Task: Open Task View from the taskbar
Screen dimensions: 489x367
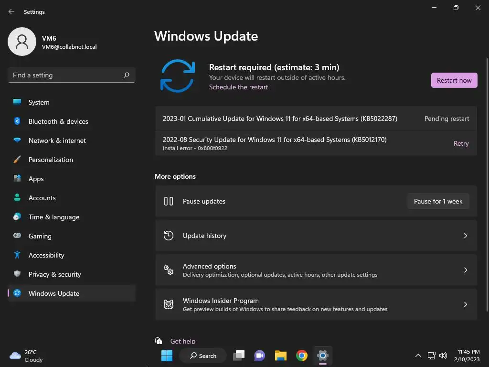Action: [x=239, y=356]
